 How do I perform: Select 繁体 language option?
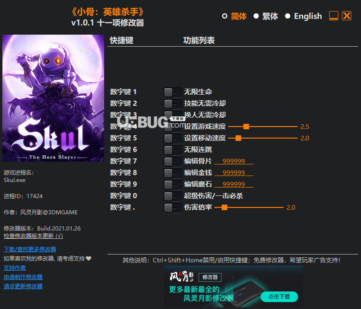(266, 16)
